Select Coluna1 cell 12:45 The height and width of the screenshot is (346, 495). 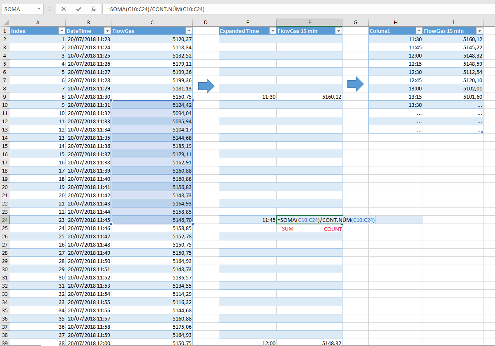[x=396, y=80]
